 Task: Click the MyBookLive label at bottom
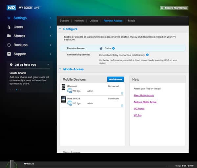pos(29,164)
